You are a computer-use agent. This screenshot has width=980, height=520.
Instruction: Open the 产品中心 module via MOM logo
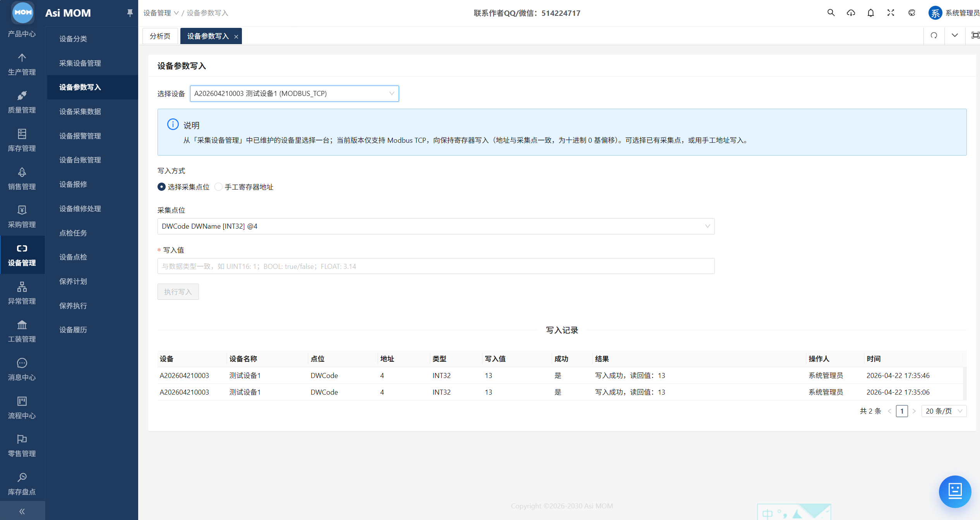pos(22,12)
